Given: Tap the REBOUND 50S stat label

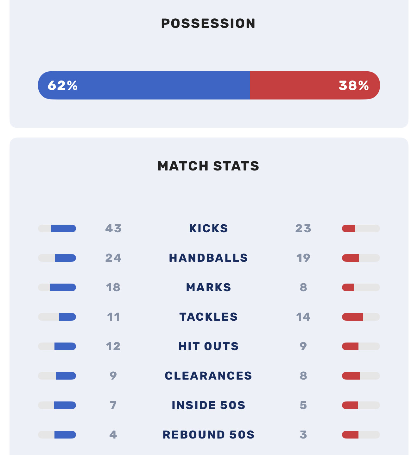Looking at the screenshot, I should click(x=208, y=435).
